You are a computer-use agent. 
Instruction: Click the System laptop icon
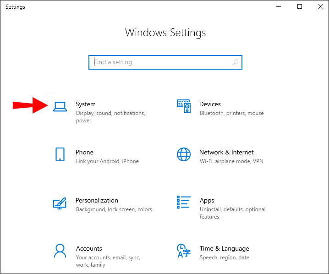(60, 106)
